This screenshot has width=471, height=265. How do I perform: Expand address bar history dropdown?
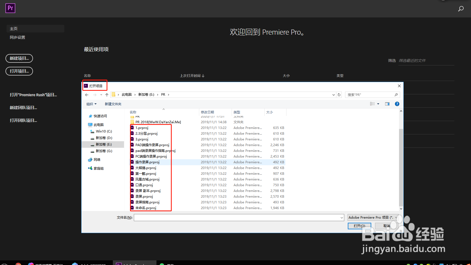click(334, 95)
